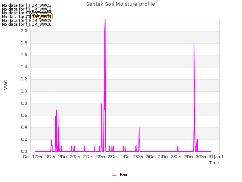
Task: Click the 2.0 y-axis tick label
Action: coord(24,31)
